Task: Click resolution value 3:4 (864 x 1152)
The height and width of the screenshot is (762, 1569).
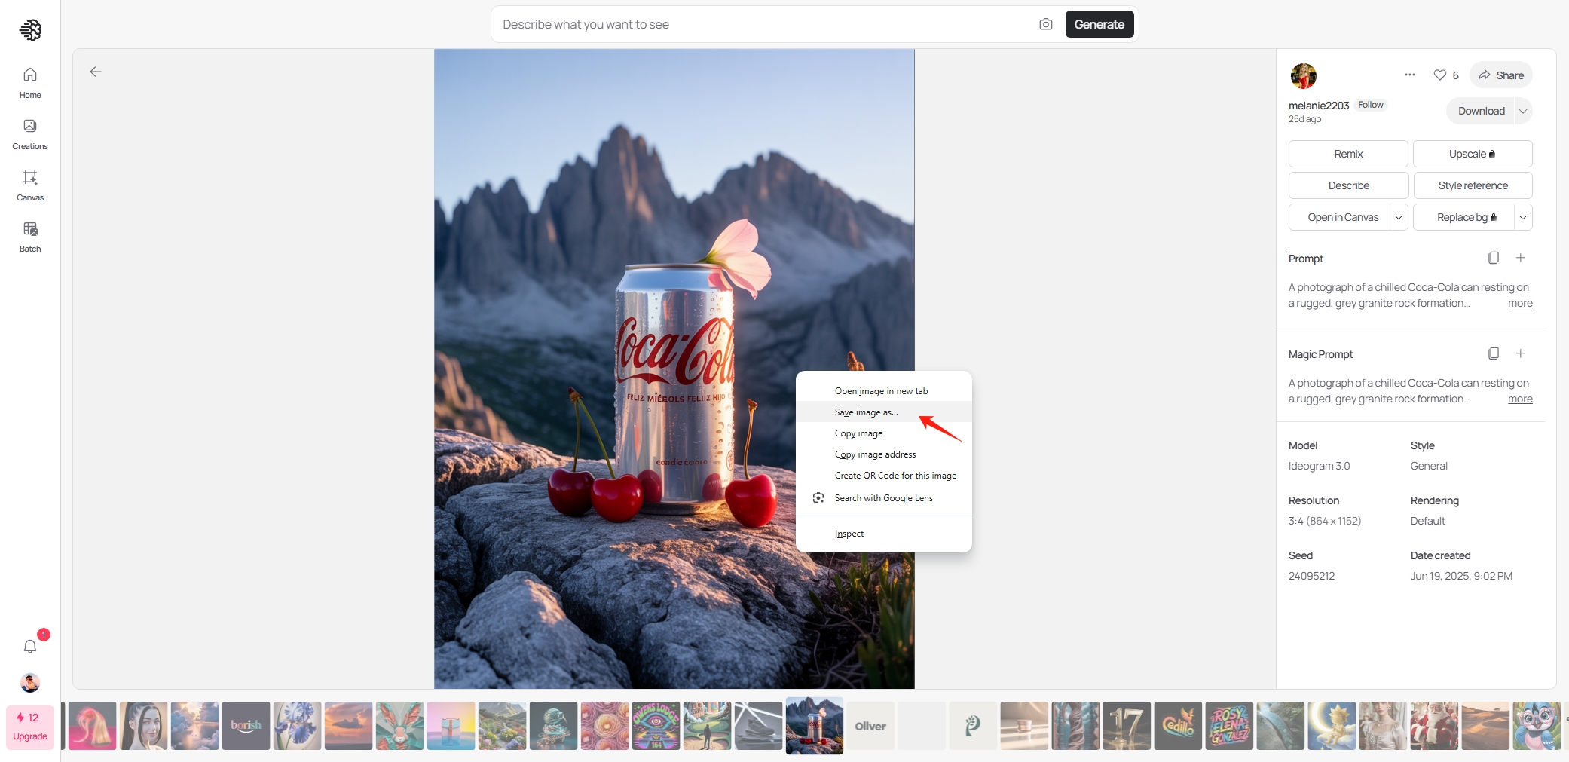Action: [1324, 521]
